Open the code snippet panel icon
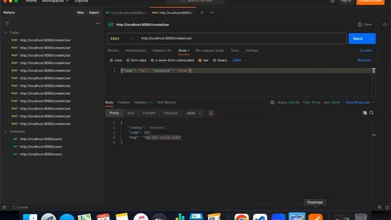The image size is (391, 220). (x=384, y=24)
